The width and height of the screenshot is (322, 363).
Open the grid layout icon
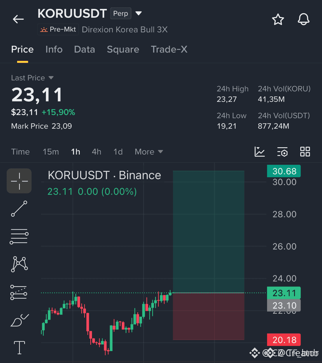[x=305, y=152]
